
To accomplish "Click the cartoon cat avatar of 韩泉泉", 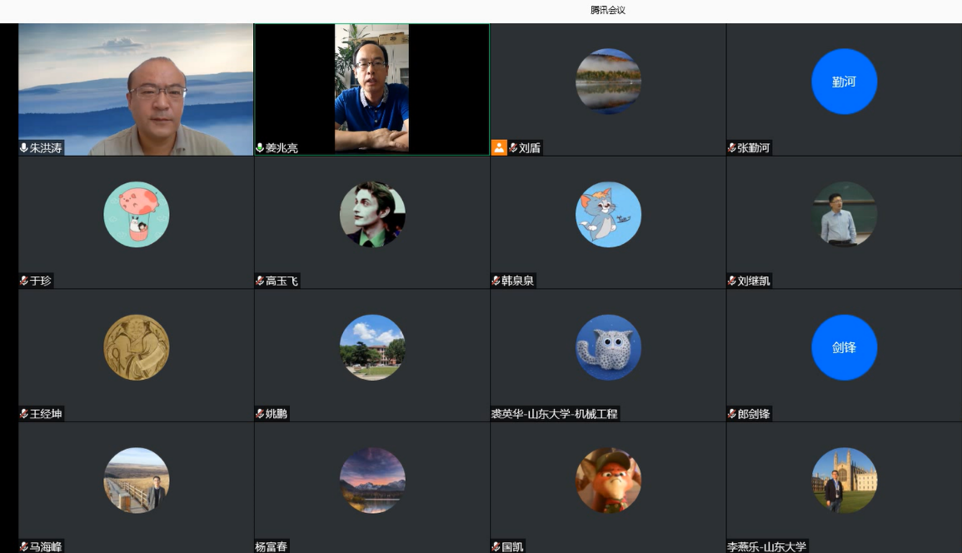I will click(608, 214).
